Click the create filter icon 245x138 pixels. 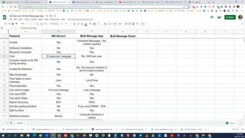coord(137,24)
